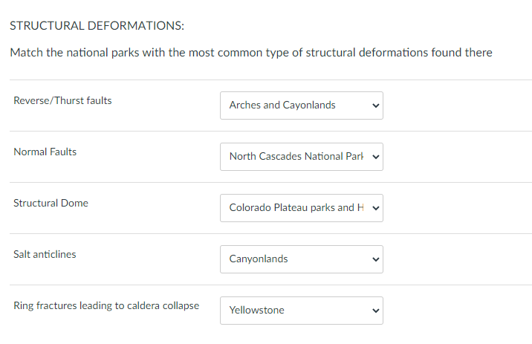Open the Reverse/Thrust faults dropdown
The height and width of the screenshot is (344, 532).
pos(301,106)
